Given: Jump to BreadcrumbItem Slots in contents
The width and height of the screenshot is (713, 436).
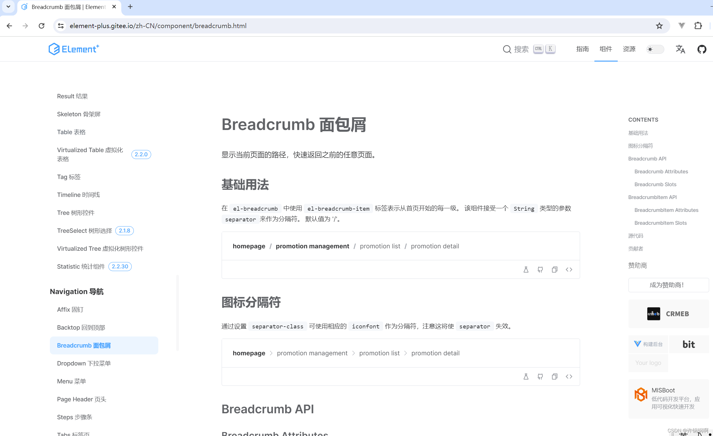Looking at the screenshot, I should coord(660,223).
